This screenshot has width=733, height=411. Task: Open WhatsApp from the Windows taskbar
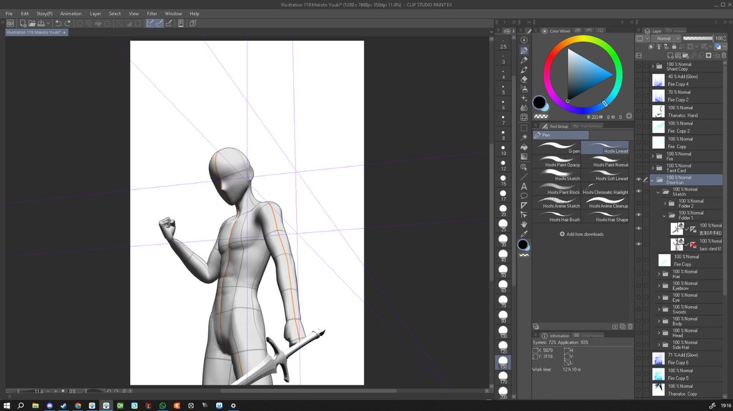tap(162, 405)
